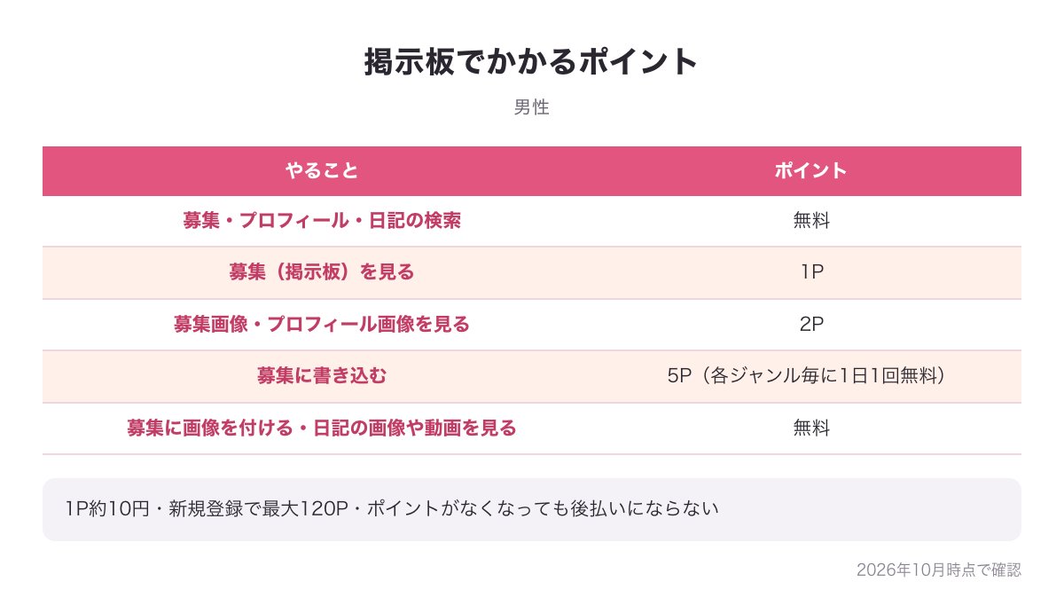
Task: Select the 募集（掲示板）を見る row label
Action: (x=322, y=273)
